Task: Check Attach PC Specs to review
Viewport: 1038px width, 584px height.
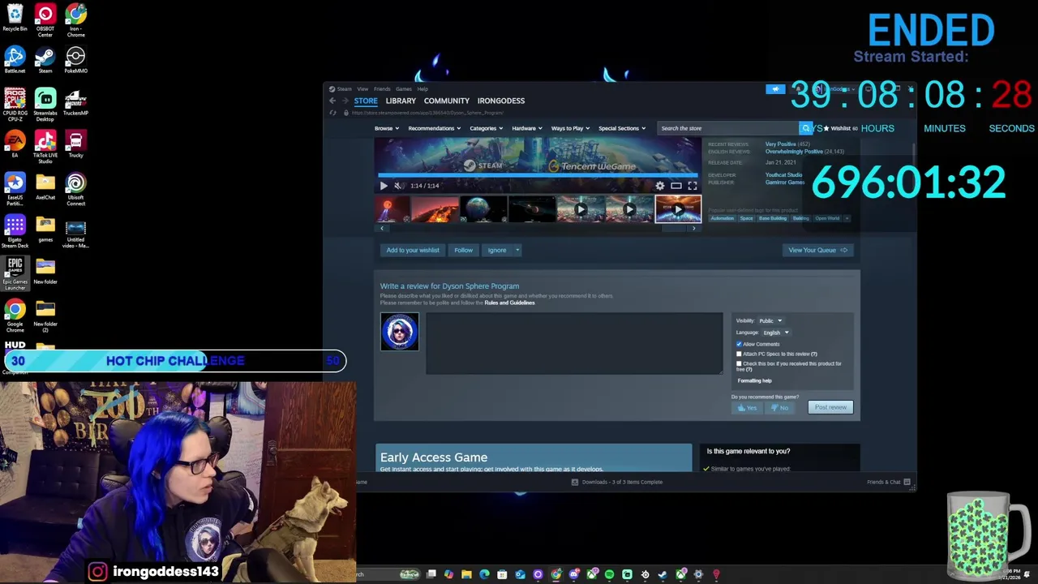Action: (x=739, y=354)
